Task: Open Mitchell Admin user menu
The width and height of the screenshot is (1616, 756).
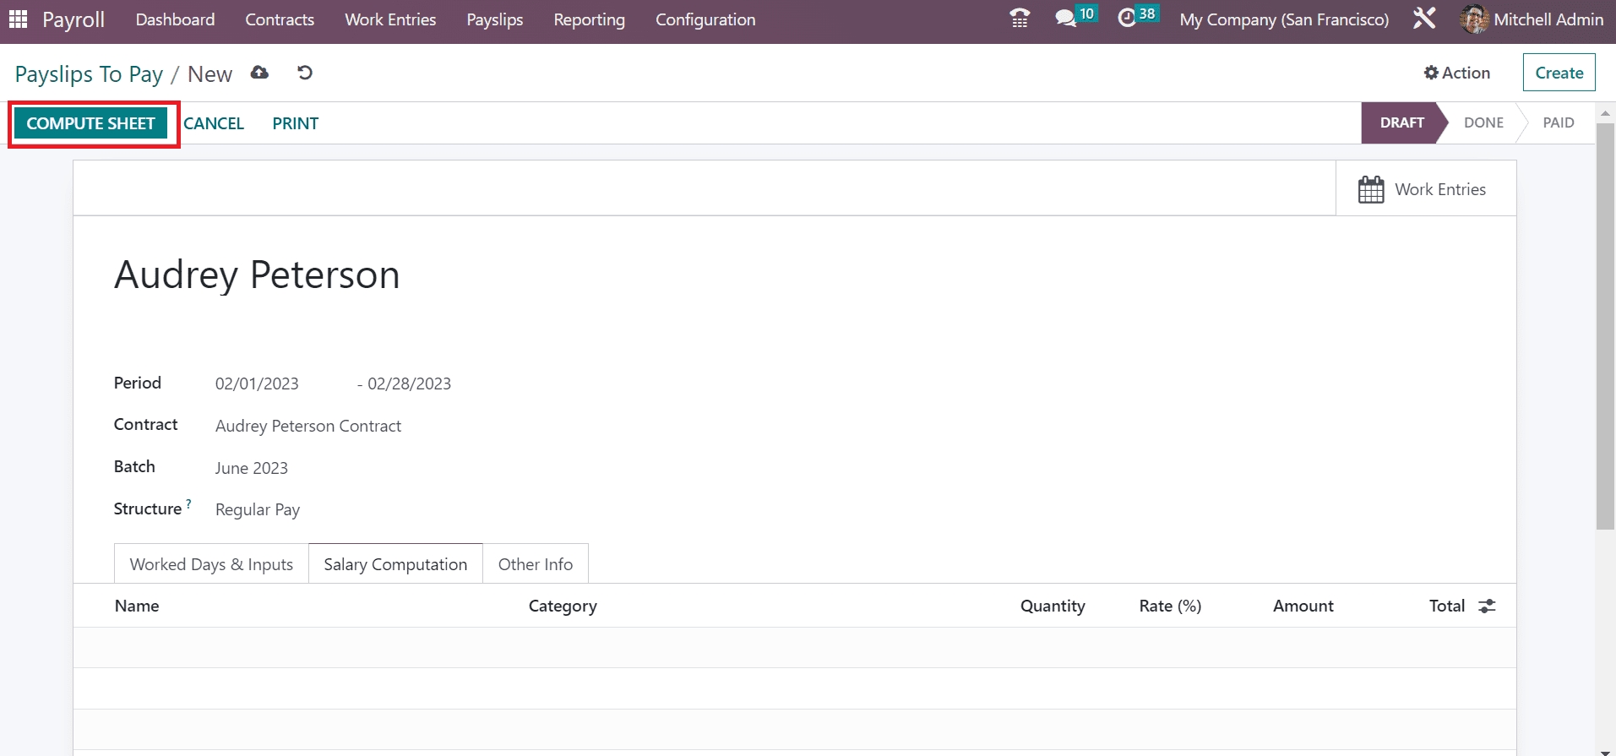Action: 1532,19
